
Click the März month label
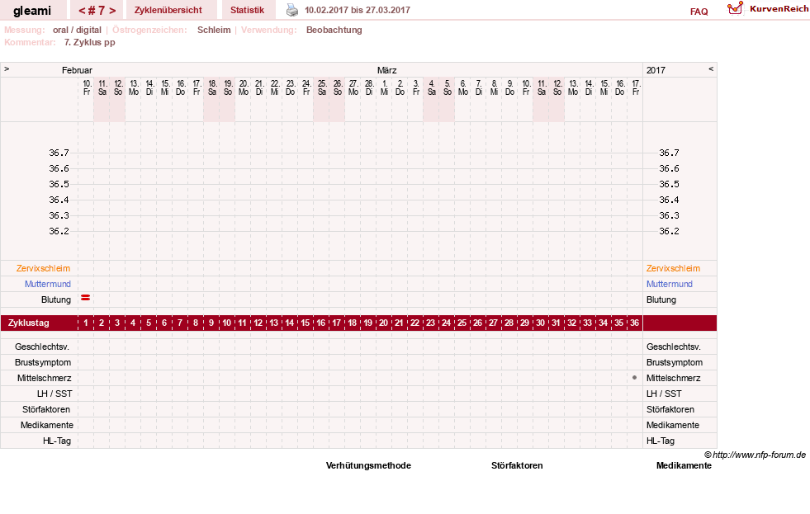point(387,70)
